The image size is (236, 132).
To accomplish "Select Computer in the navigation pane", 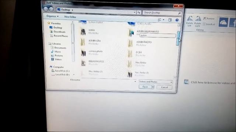I will click(57, 67).
